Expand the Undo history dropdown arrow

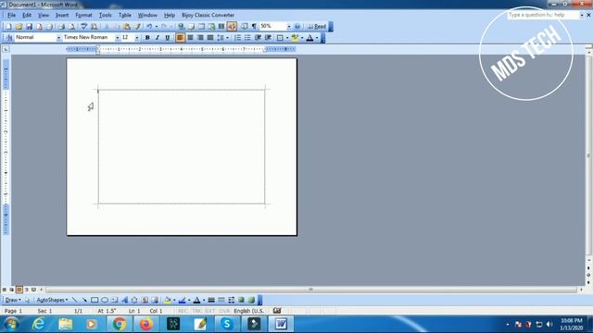coord(157,27)
